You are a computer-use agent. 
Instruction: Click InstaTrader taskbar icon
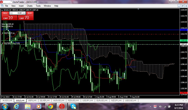click(x=62, y=106)
